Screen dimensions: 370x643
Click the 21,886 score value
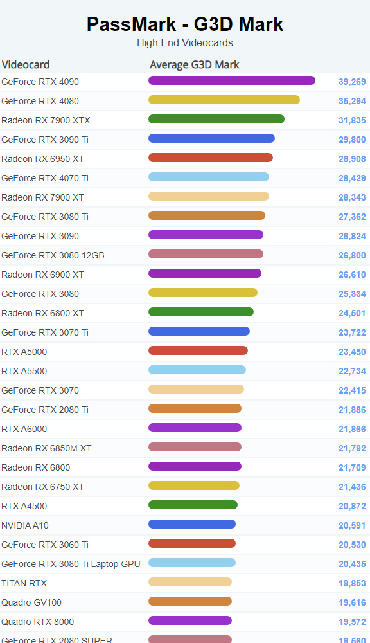click(352, 409)
